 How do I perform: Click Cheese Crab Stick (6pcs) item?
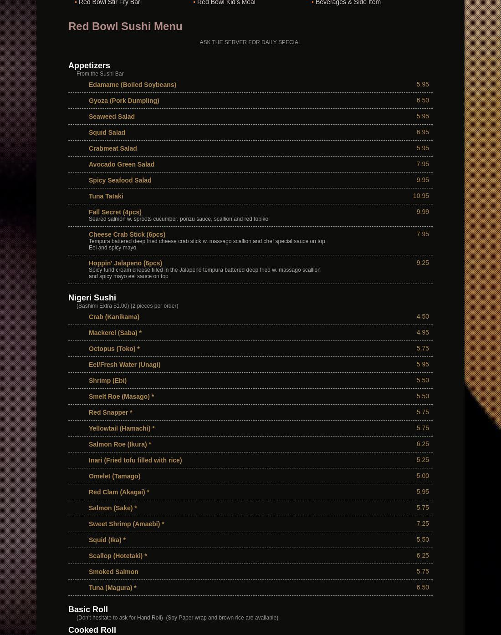[x=127, y=234]
